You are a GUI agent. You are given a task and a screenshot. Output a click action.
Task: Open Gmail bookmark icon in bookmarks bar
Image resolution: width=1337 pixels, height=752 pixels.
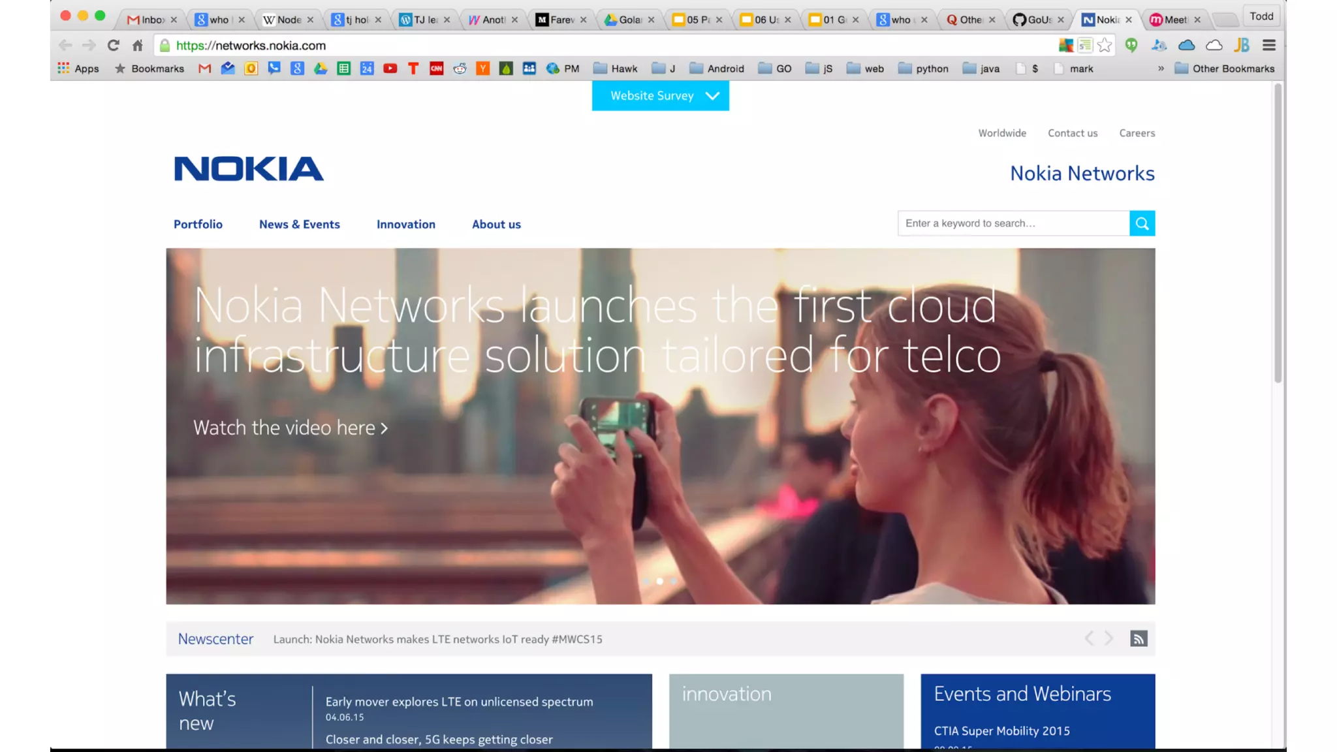coord(204,69)
